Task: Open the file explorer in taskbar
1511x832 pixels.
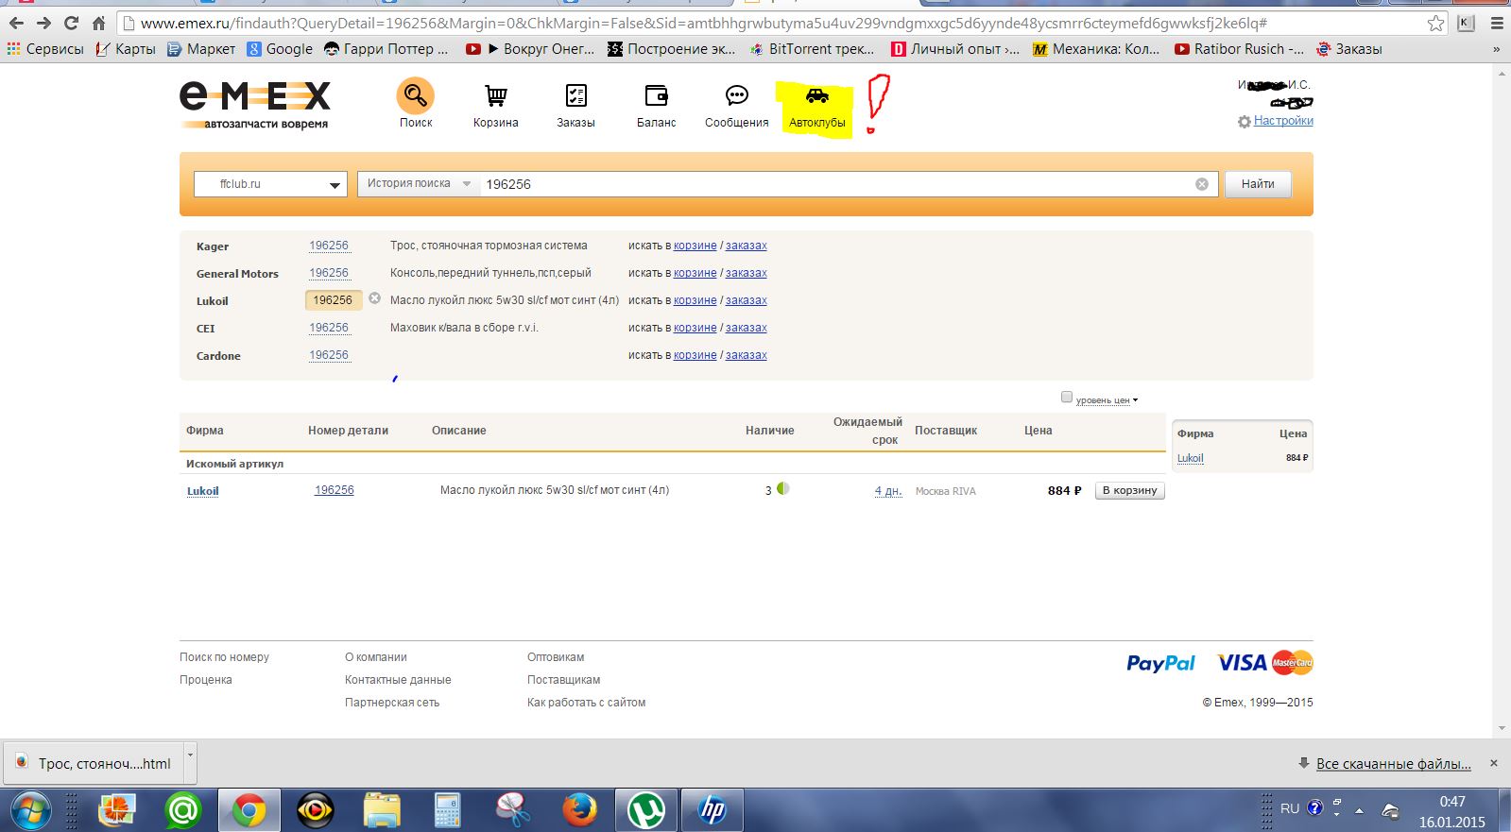Action: [x=382, y=810]
